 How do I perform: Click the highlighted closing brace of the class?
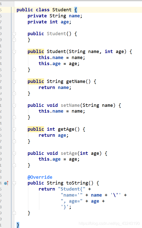18,225
